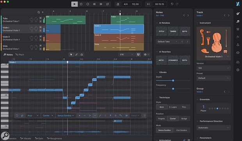Click the Tuba track's first knob
This screenshot has width=242, height=141.
pos(31,20)
